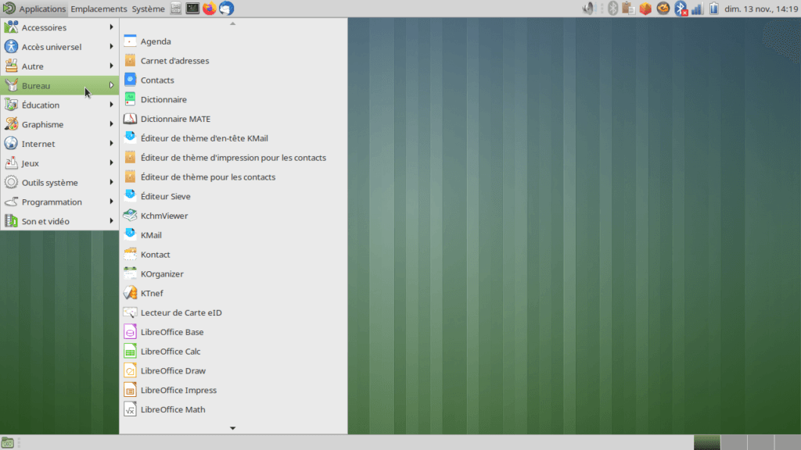Open the Emplacements menu
801x450 pixels.
tap(99, 9)
